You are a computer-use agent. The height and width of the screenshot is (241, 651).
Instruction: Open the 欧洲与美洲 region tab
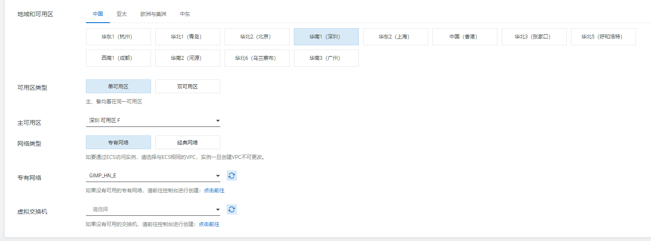[153, 14]
